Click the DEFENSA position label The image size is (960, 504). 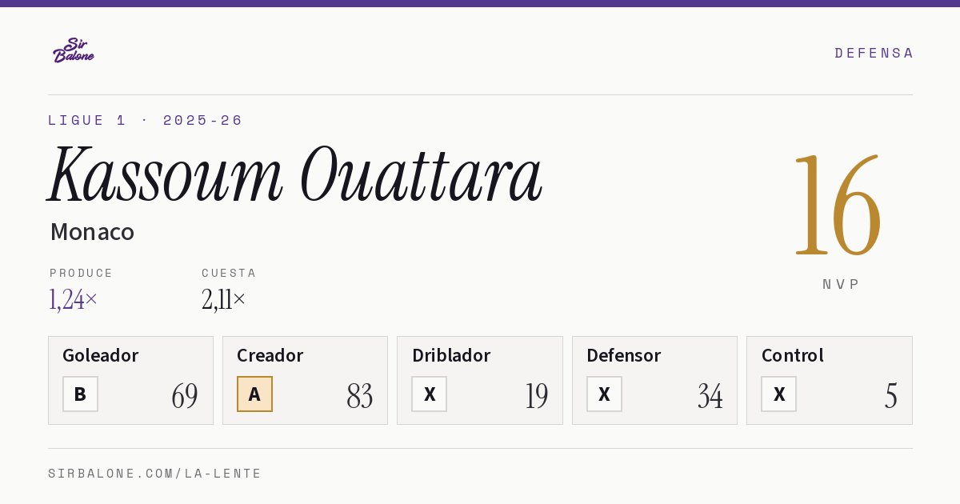(874, 53)
